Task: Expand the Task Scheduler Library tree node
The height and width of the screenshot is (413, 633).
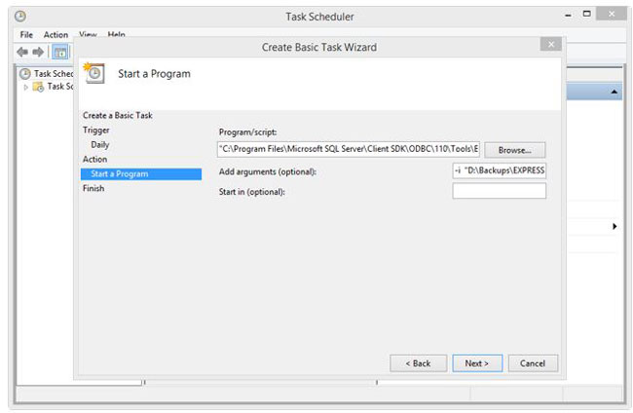Action: coord(26,87)
